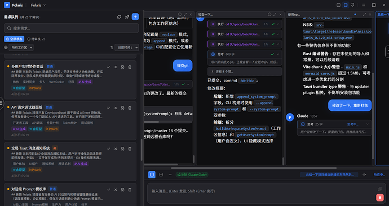Select the single-pane grid view button

152,174
